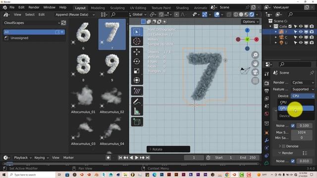Refresh the CloudScapes asset library

pyautogui.click(x=63, y=23)
